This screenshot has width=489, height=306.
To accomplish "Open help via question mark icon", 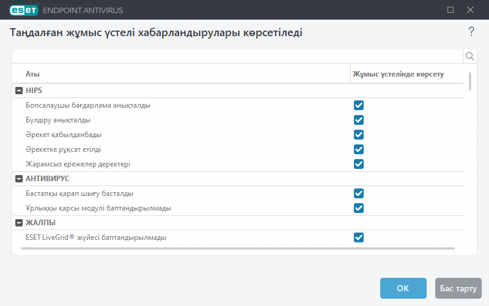I will (x=471, y=32).
